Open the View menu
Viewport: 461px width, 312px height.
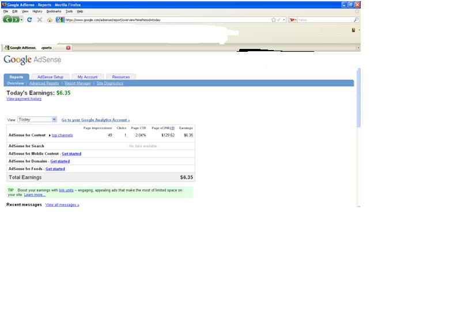tap(25, 12)
